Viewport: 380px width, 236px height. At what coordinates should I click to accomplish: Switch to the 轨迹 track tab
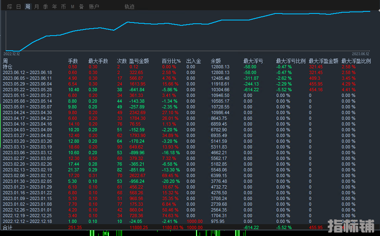point(129,7)
